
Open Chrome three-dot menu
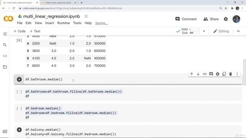click(243, 8)
